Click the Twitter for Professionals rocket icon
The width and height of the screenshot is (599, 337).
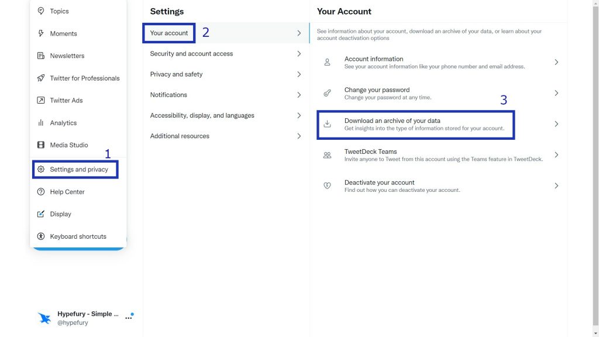pos(41,78)
